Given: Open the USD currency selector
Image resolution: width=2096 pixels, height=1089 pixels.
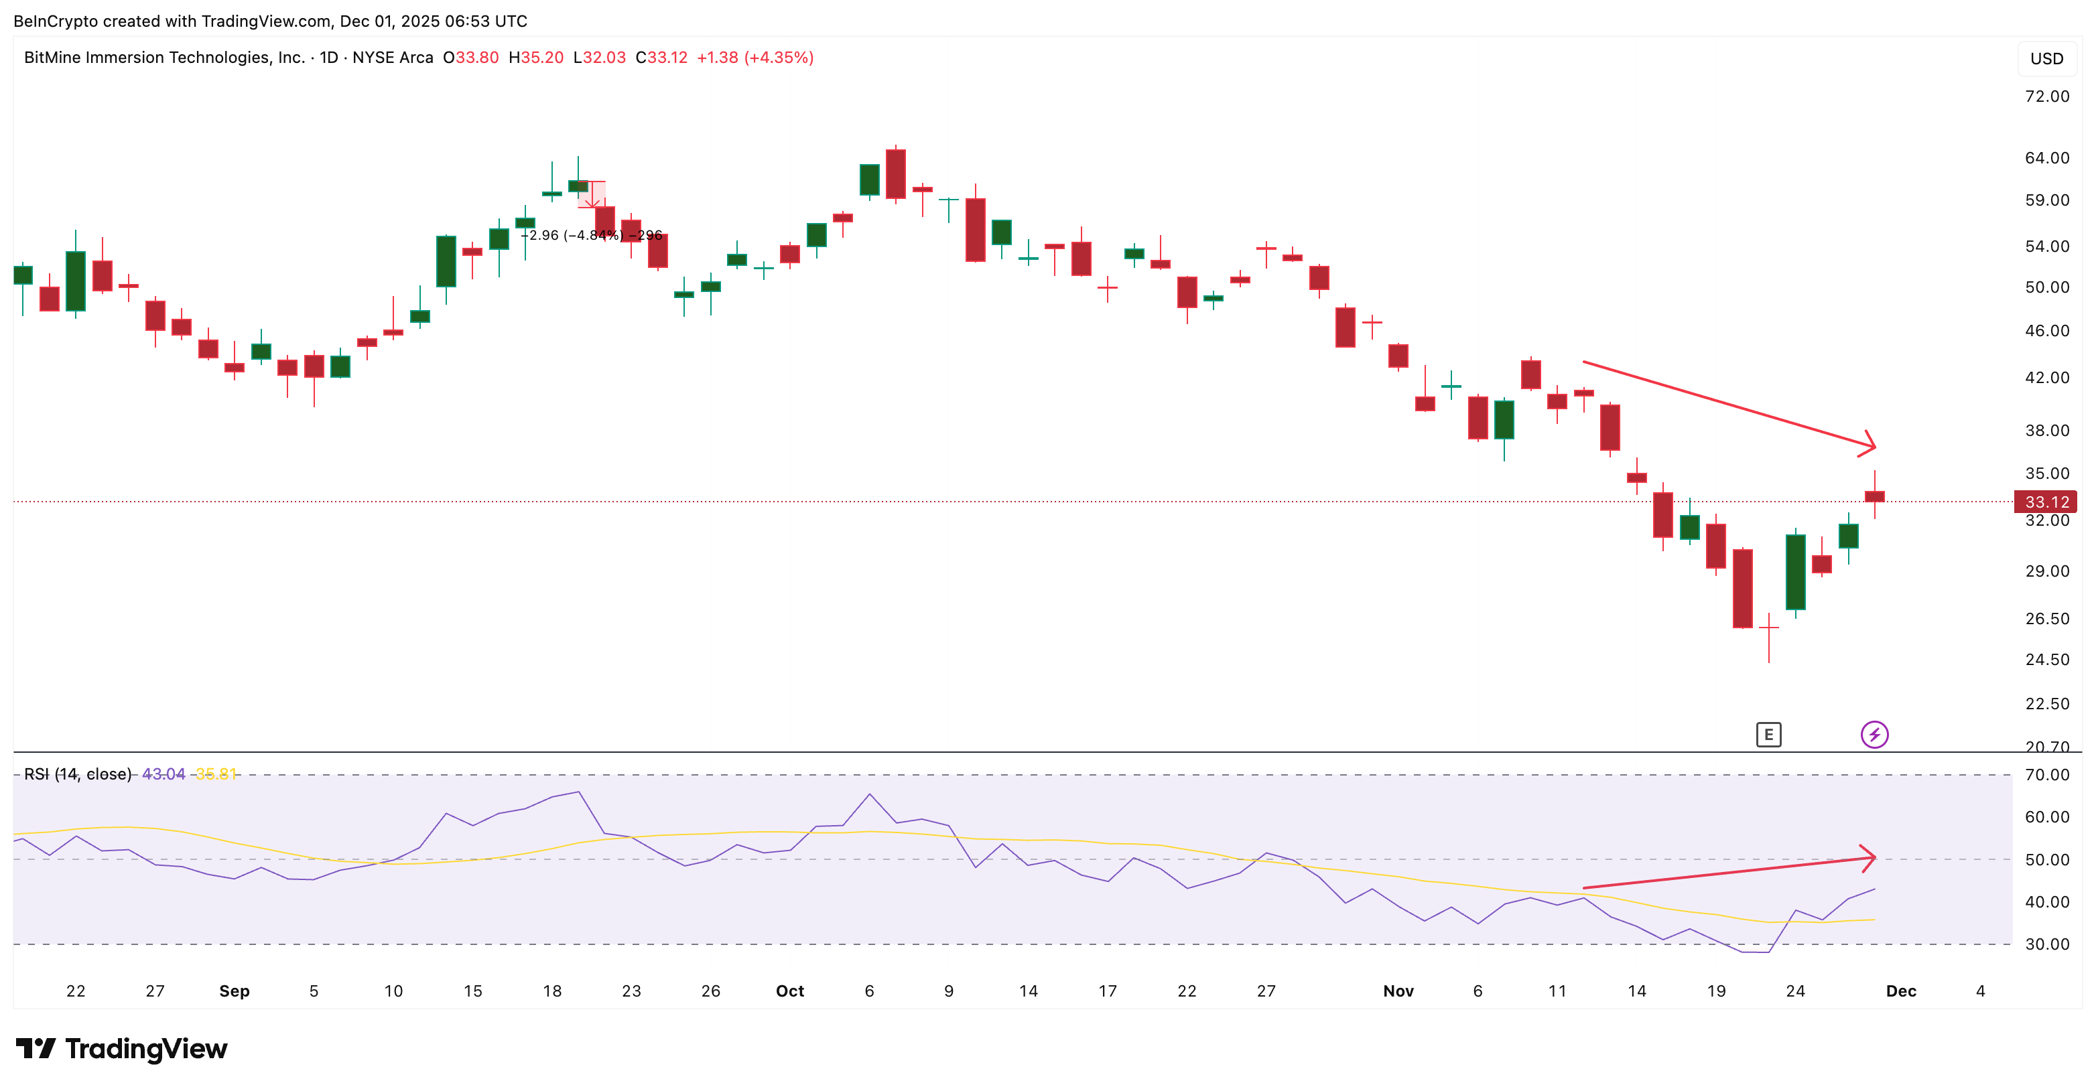Looking at the screenshot, I should click(2047, 58).
